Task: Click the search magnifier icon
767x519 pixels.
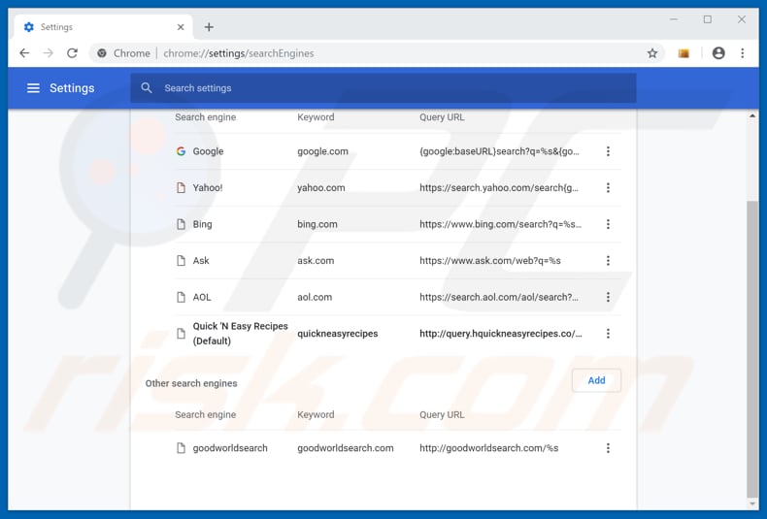Action: pyautogui.click(x=147, y=88)
